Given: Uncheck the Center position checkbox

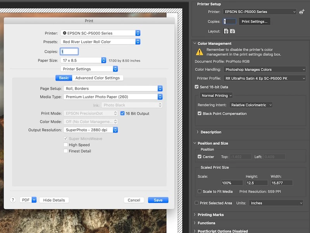Looking at the screenshot, I should coord(200,157).
